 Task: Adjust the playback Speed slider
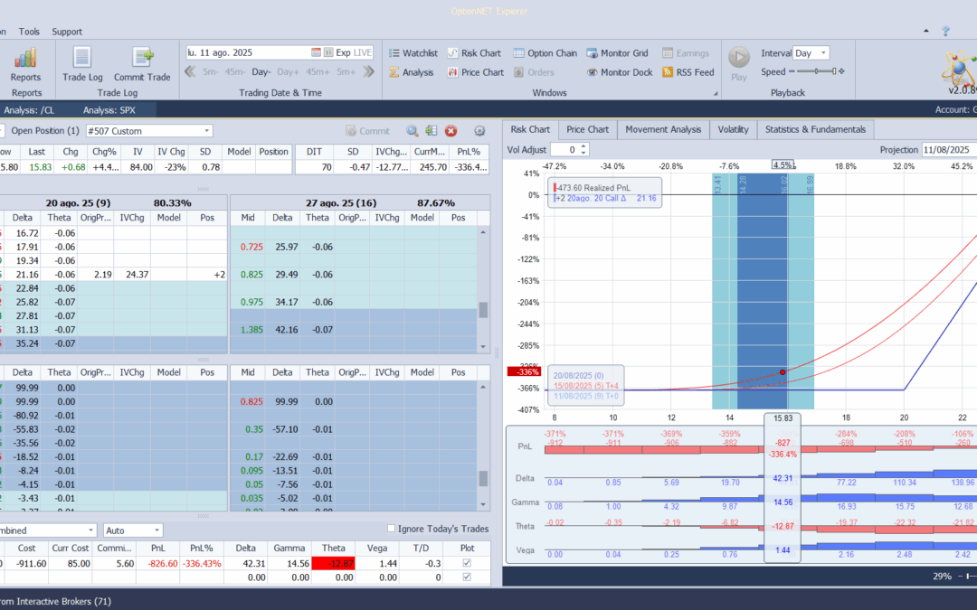(816, 71)
